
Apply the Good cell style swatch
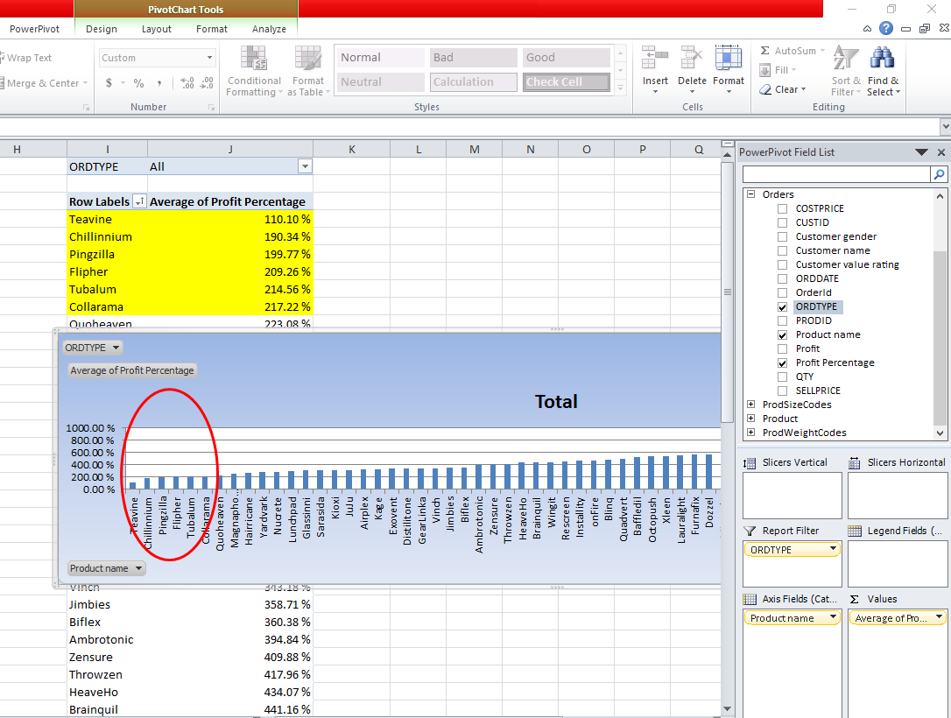click(567, 58)
